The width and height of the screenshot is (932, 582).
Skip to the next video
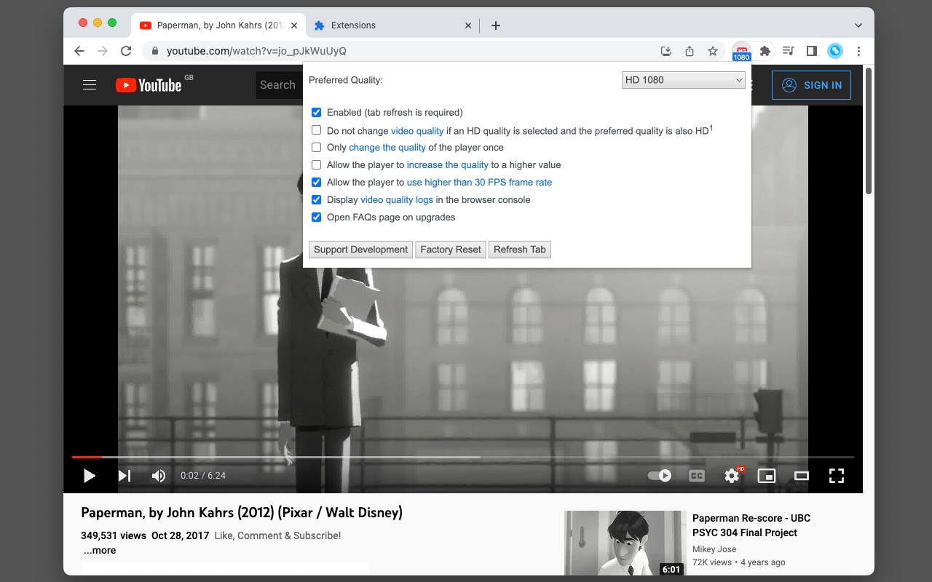pos(125,476)
